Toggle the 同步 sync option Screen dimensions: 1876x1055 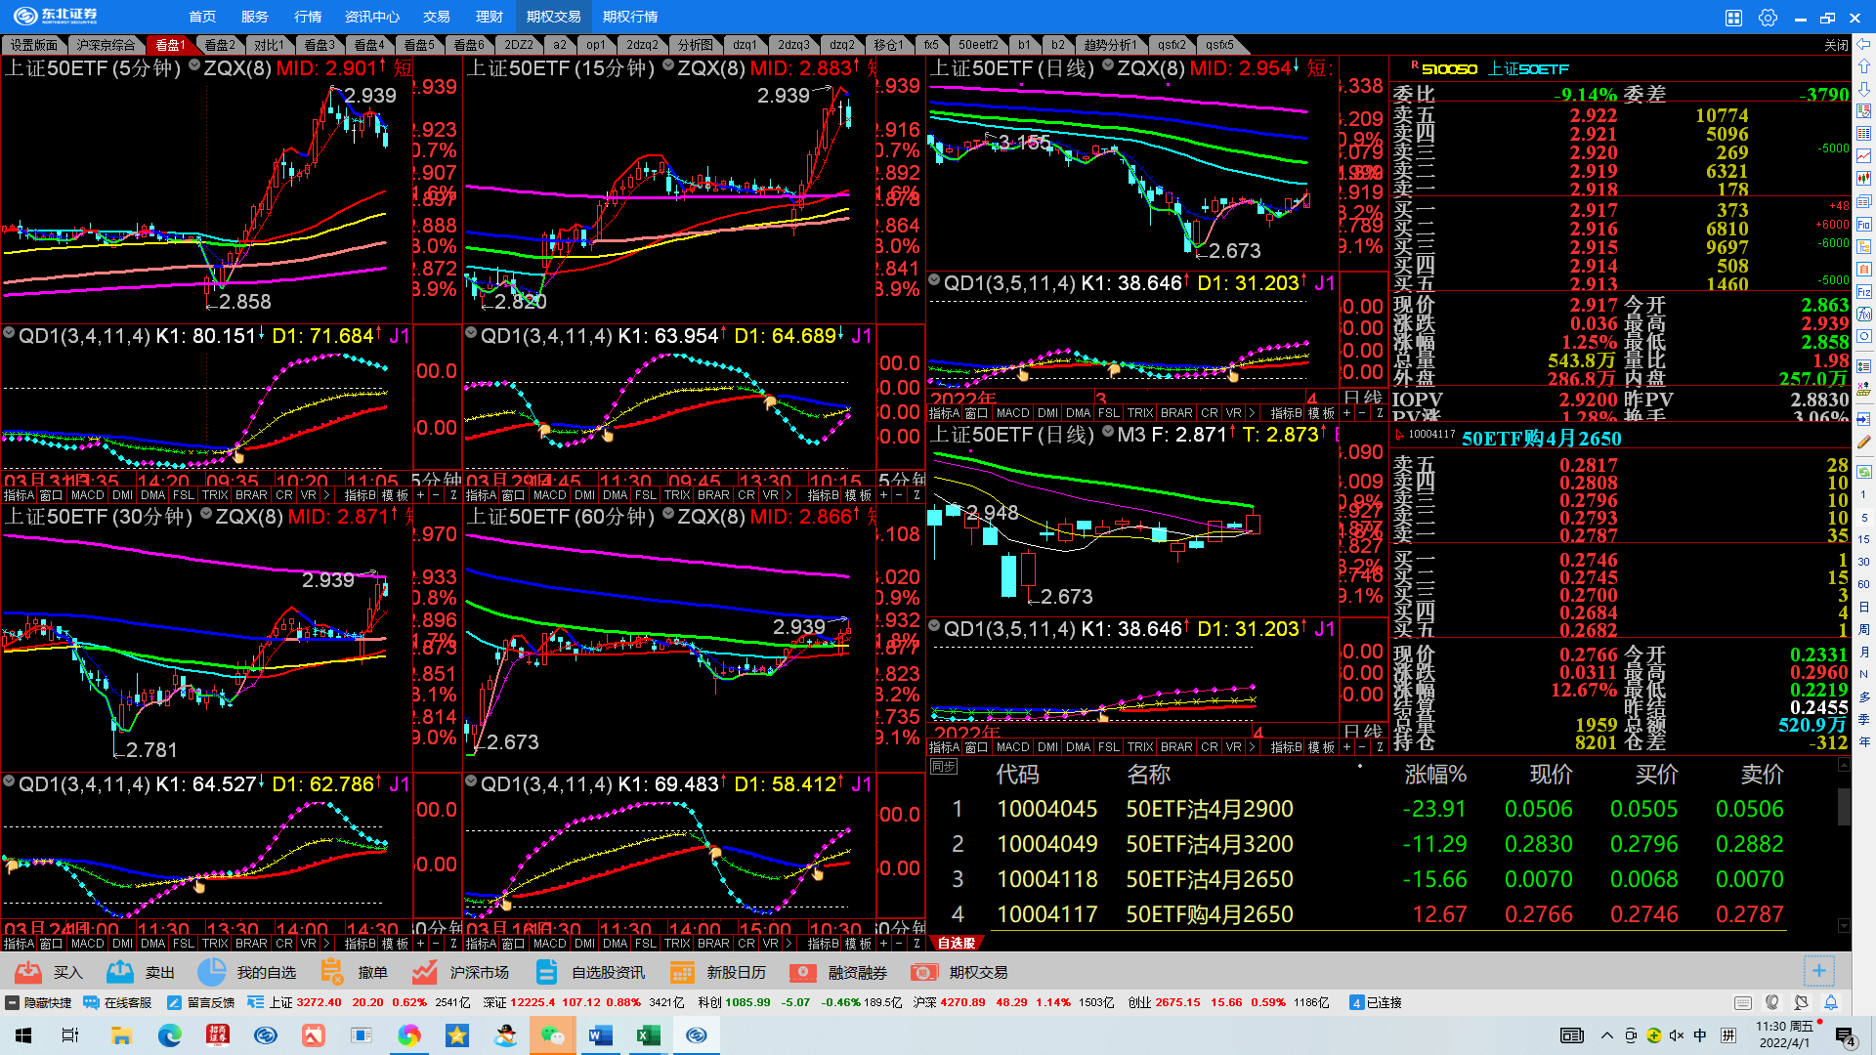[944, 767]
